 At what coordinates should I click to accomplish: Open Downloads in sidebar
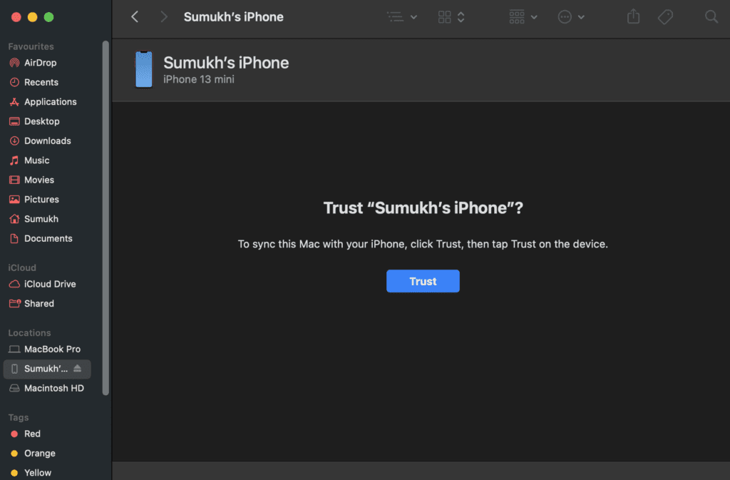pos(46,141)
